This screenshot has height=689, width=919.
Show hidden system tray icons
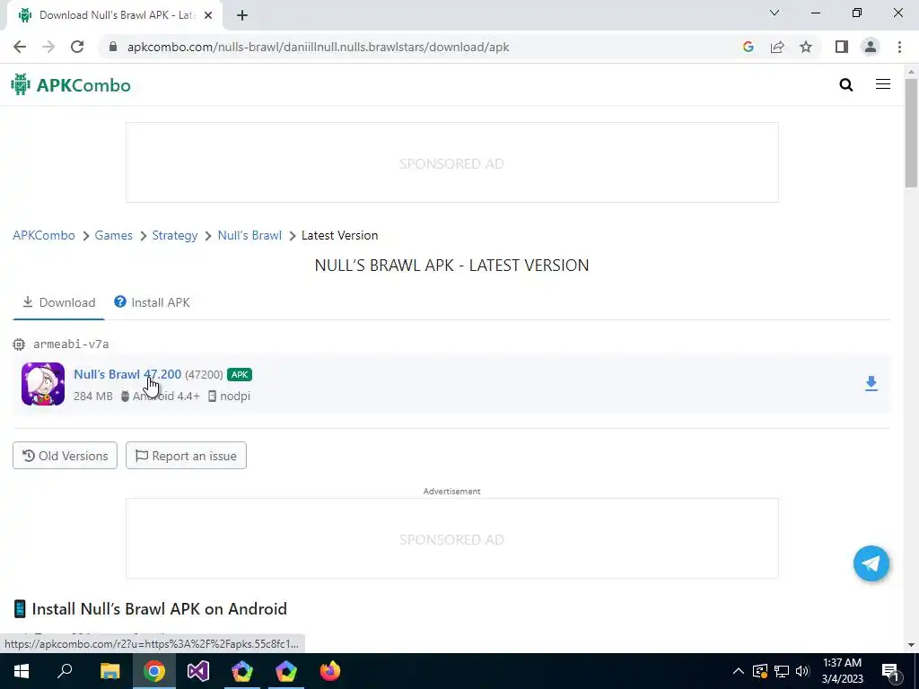pos(739,671)
